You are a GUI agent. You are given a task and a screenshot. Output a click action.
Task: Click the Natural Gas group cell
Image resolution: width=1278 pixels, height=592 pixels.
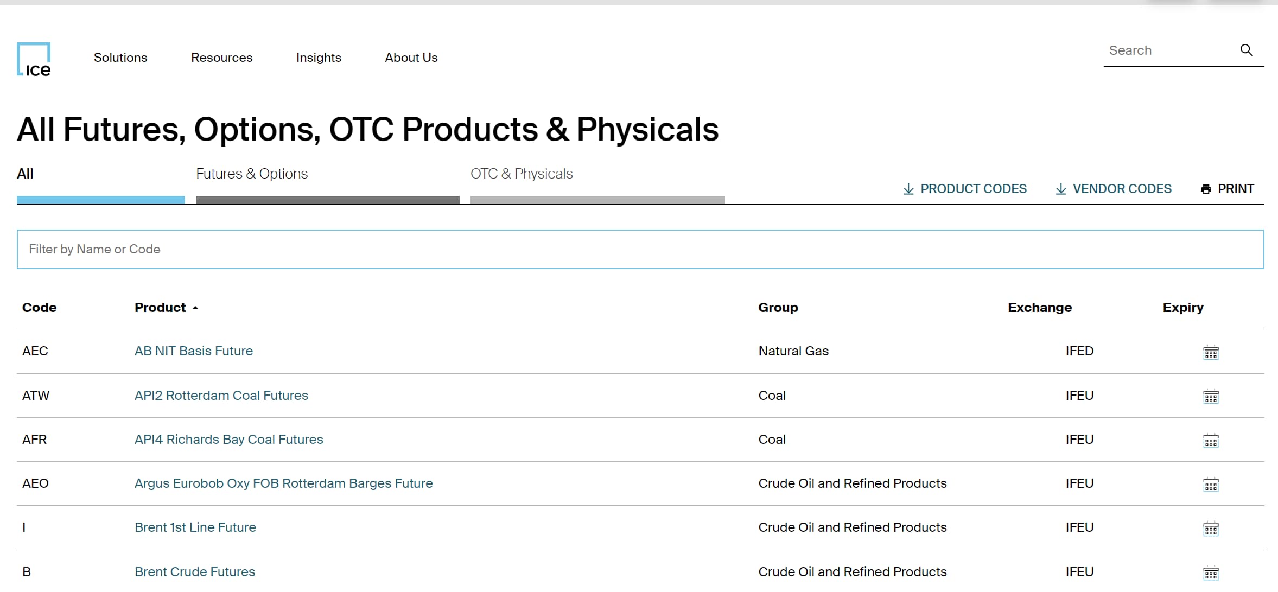click(x=793, y=351)
